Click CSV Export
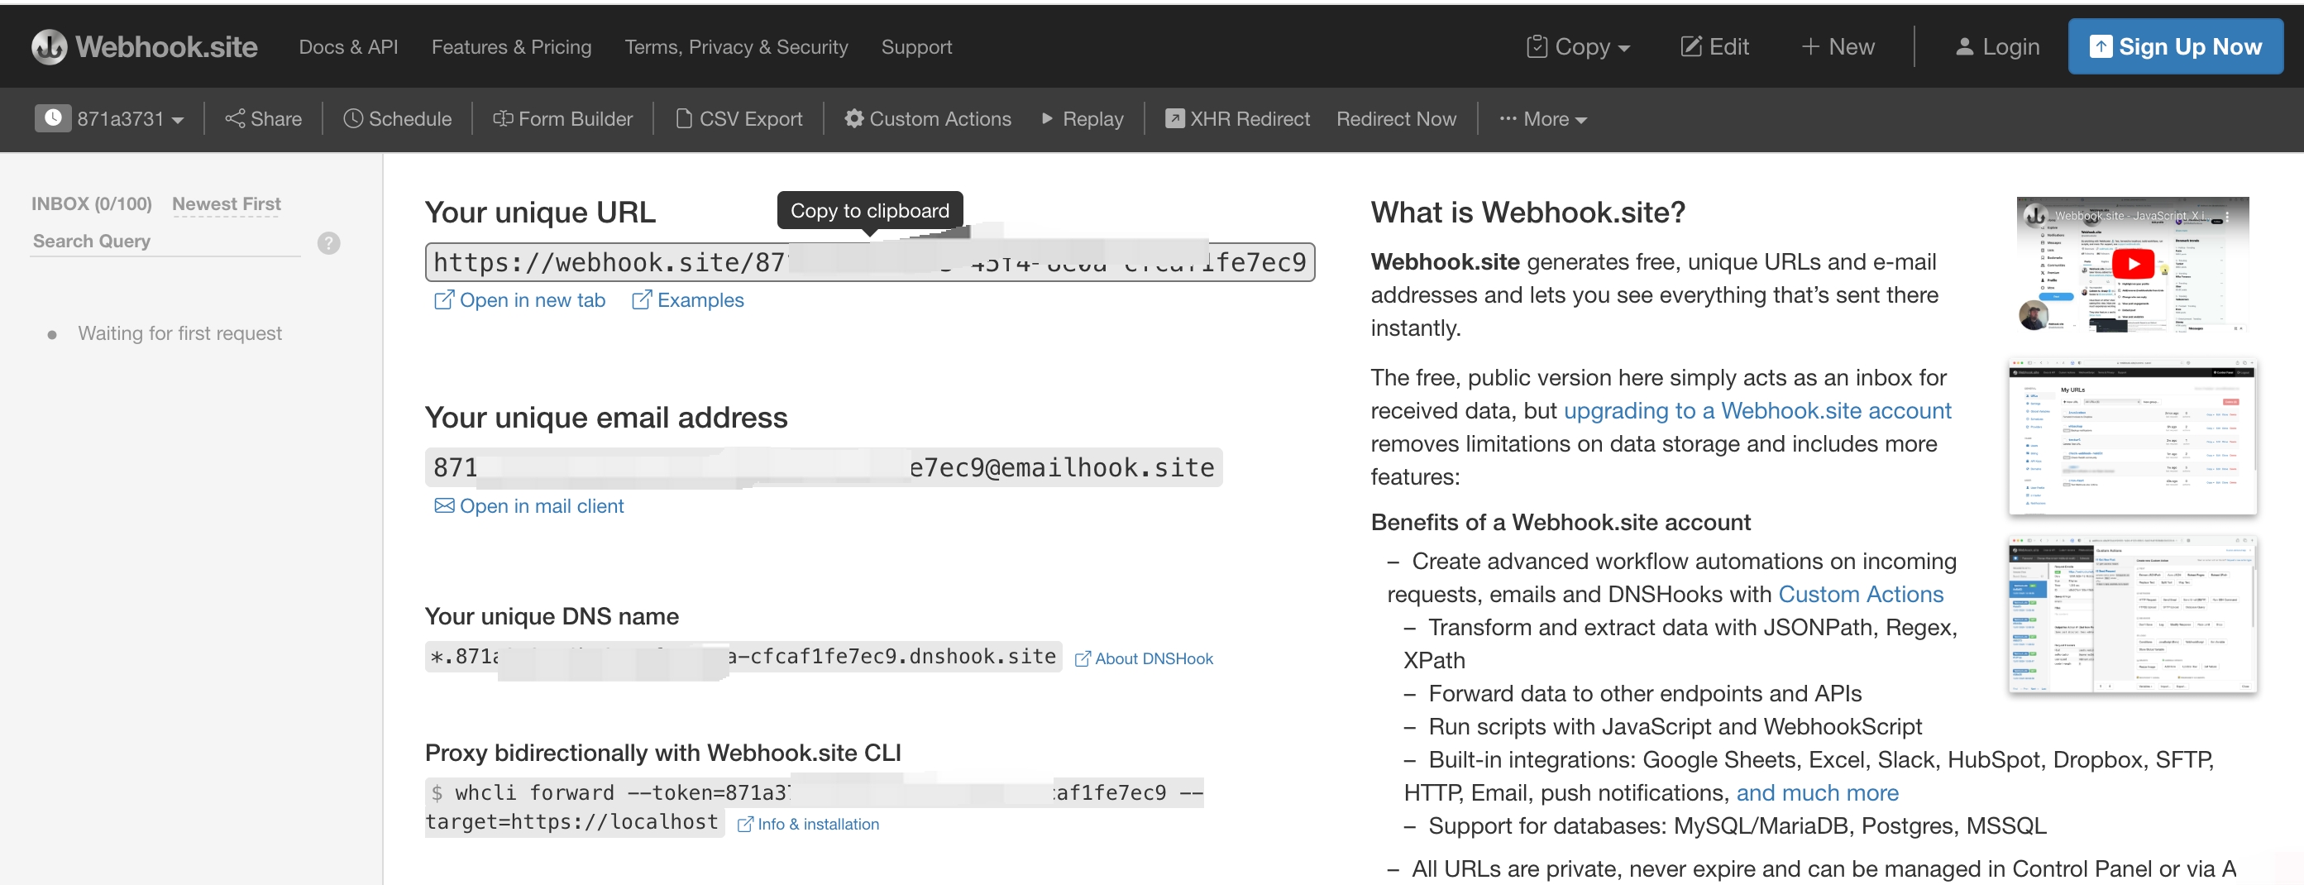2304x885 pixels. [738, 119]
